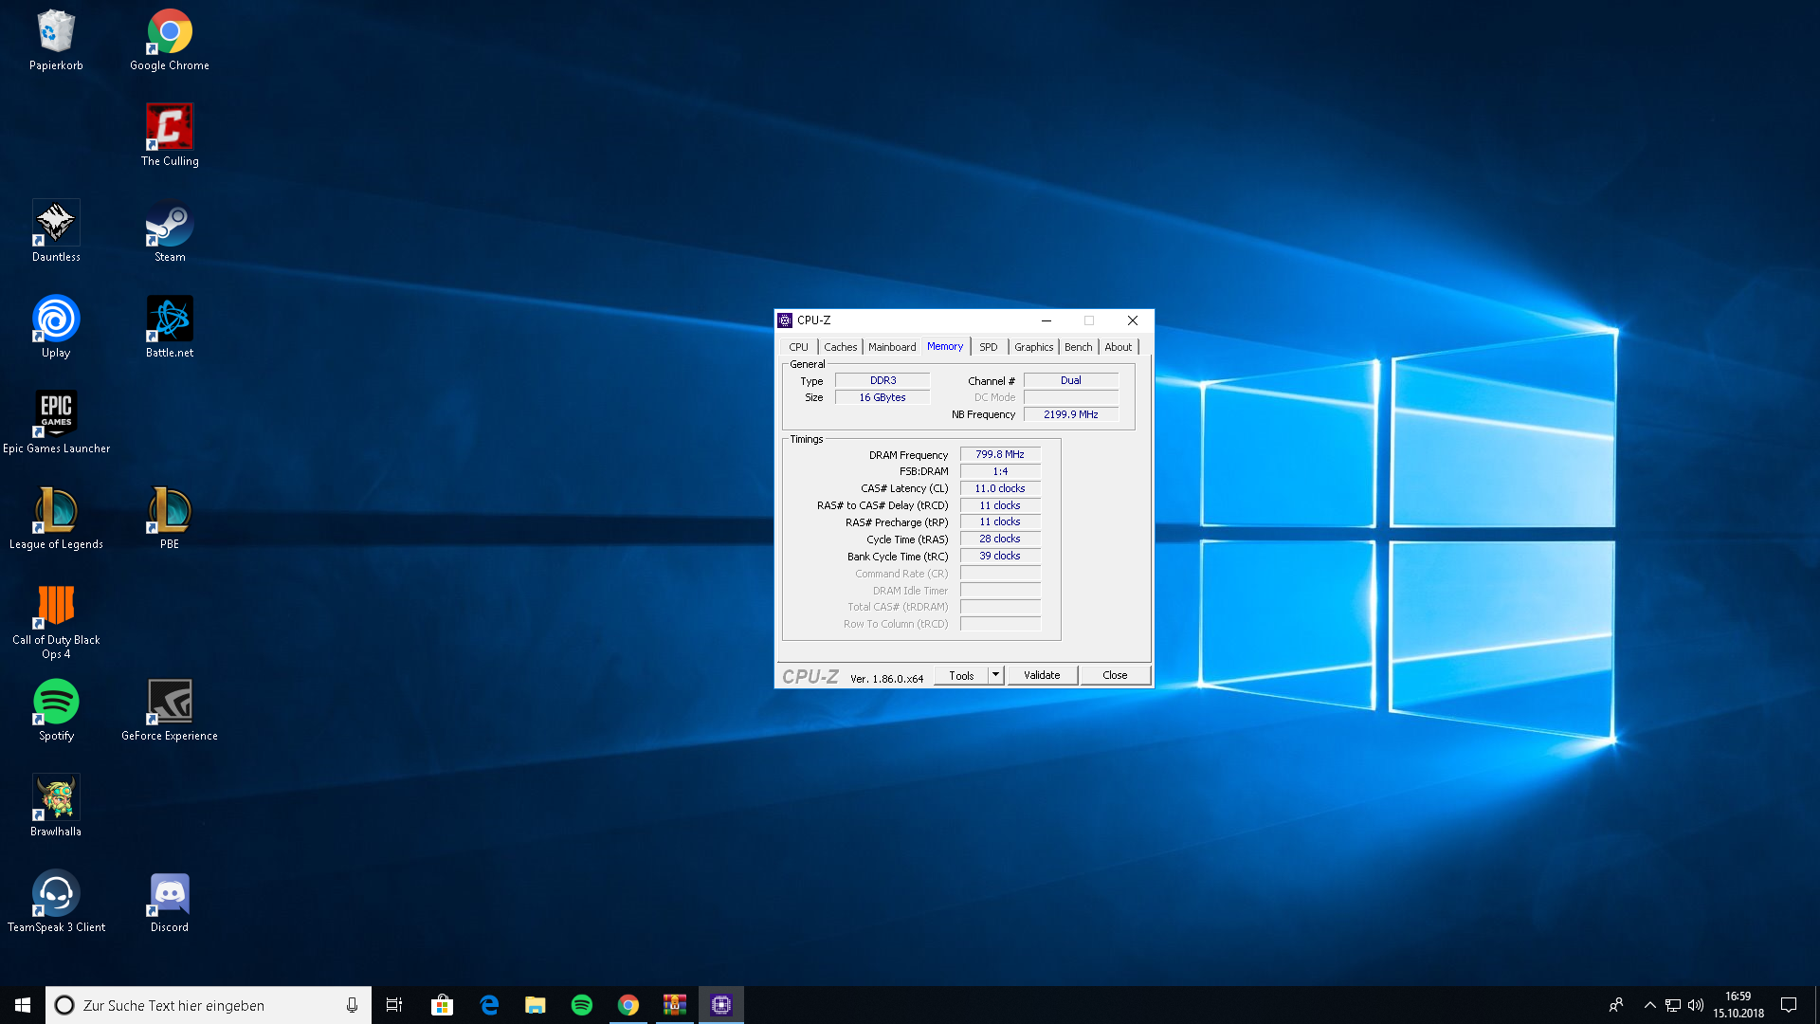Show hidden system tray icons
The height and width of the screenshot is (1024, 1820).
1649,1005
